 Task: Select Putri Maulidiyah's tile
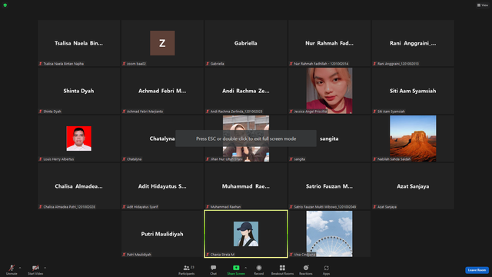point(162,234)
